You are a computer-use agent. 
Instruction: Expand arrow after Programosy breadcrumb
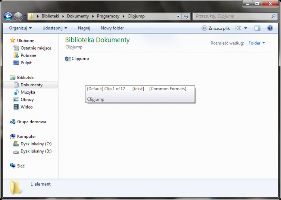coord(123,16)
